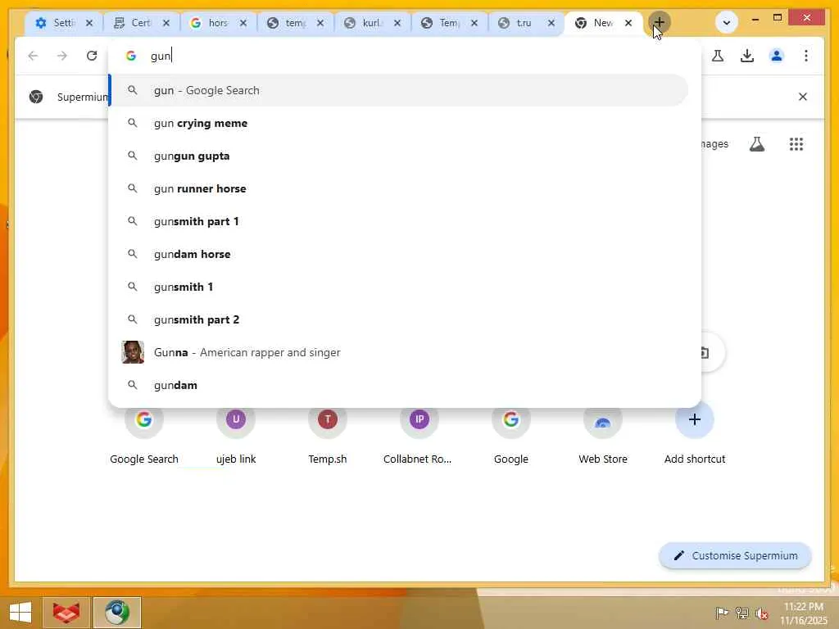839x629 pixels.
Task: Click the Supermium browser taskbar icon
Action: click(x=117, y=613)
